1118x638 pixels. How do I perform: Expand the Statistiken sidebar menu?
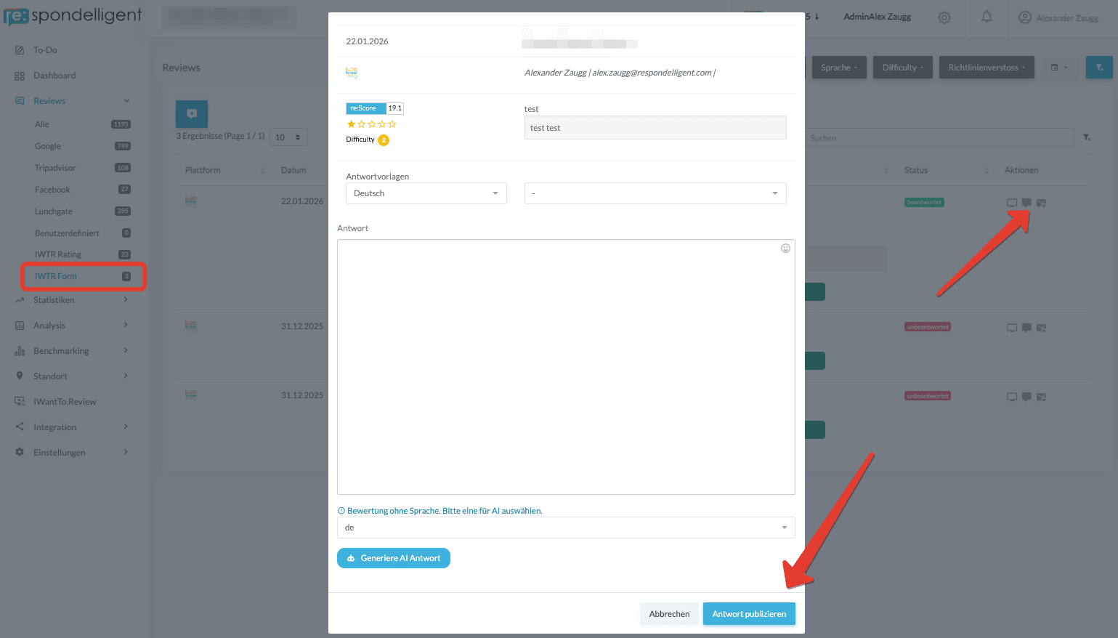54,300
